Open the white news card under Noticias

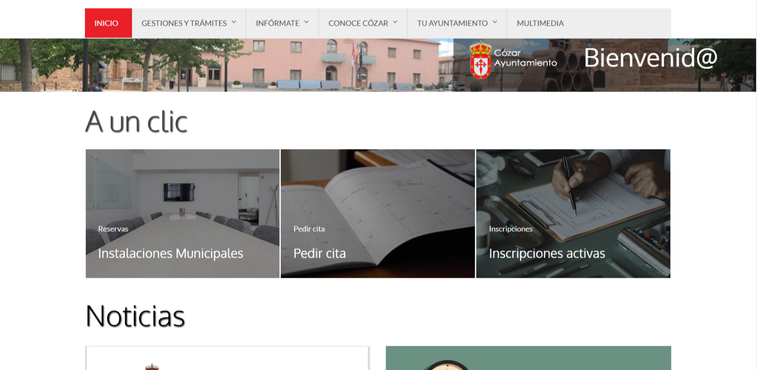pos(227,358)
